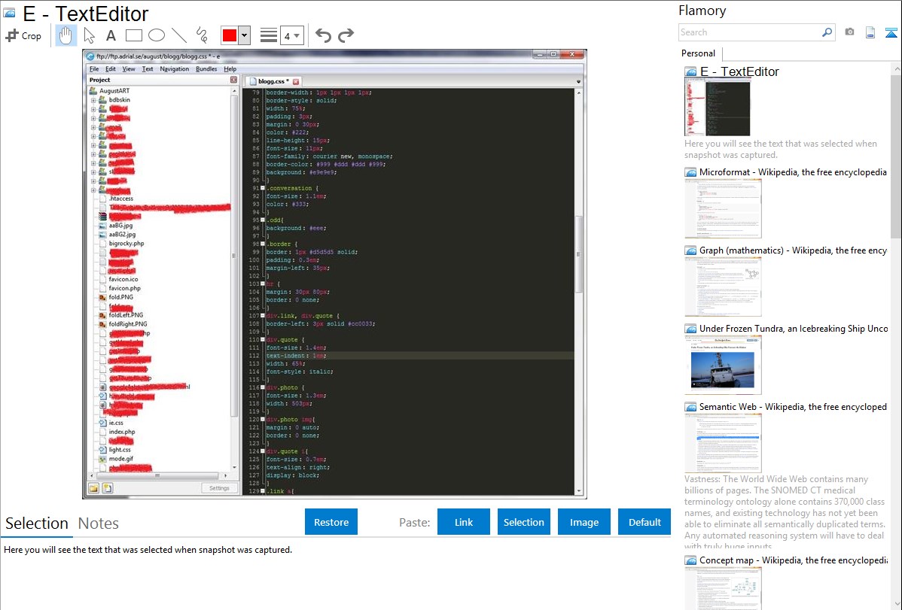Click the red color swatch
The width and height of the screenshot is (902, 610).
coord(230,35)
